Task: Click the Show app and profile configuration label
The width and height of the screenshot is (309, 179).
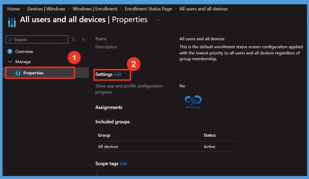Action: pos(129,89)
